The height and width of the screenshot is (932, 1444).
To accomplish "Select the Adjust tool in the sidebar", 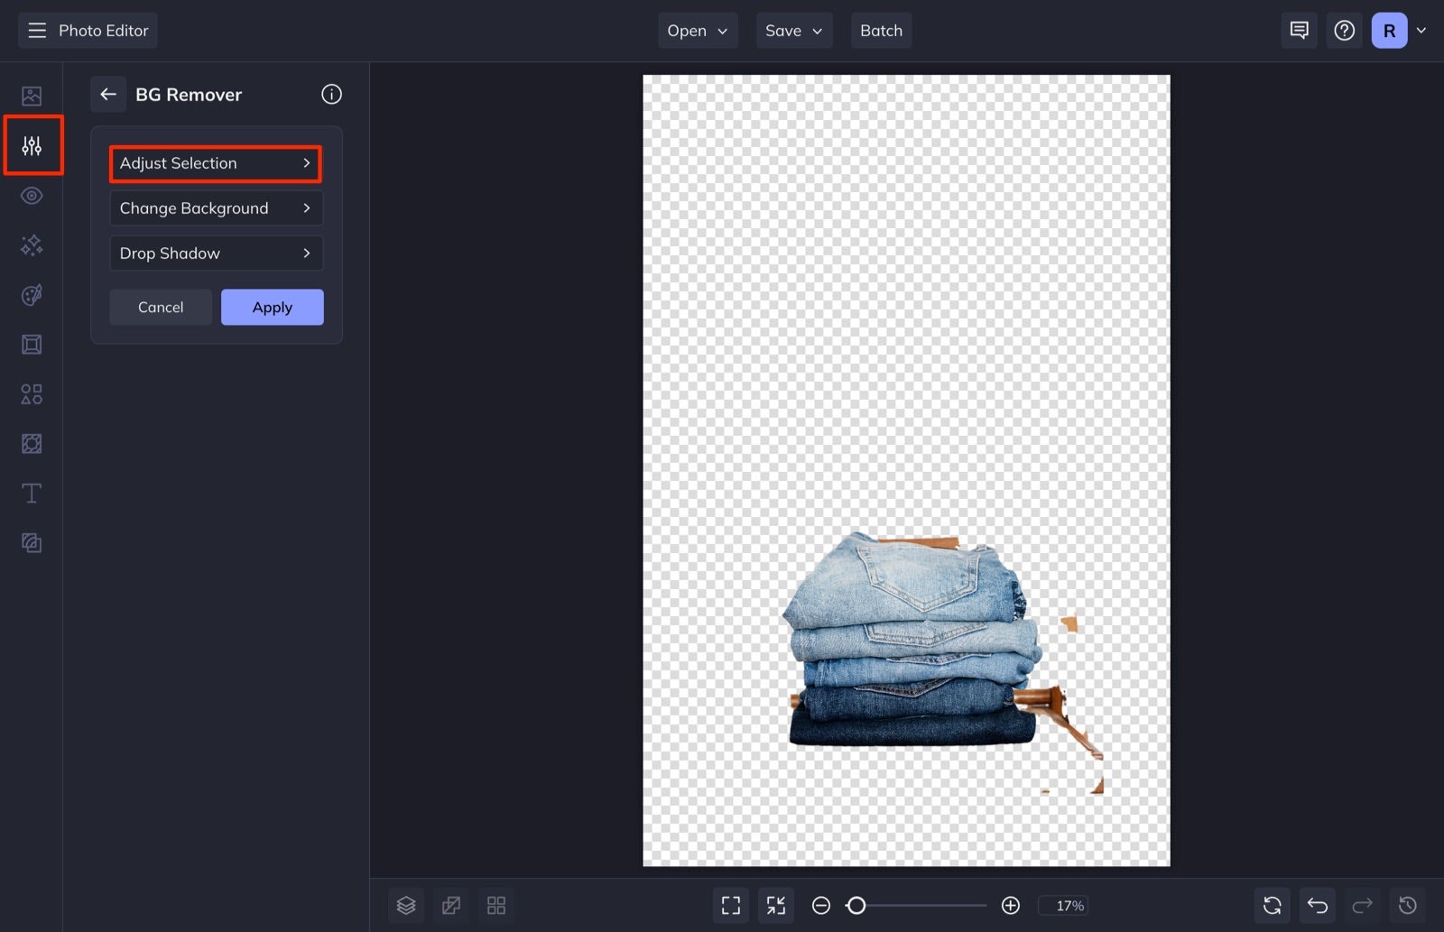I will (32, 144).
